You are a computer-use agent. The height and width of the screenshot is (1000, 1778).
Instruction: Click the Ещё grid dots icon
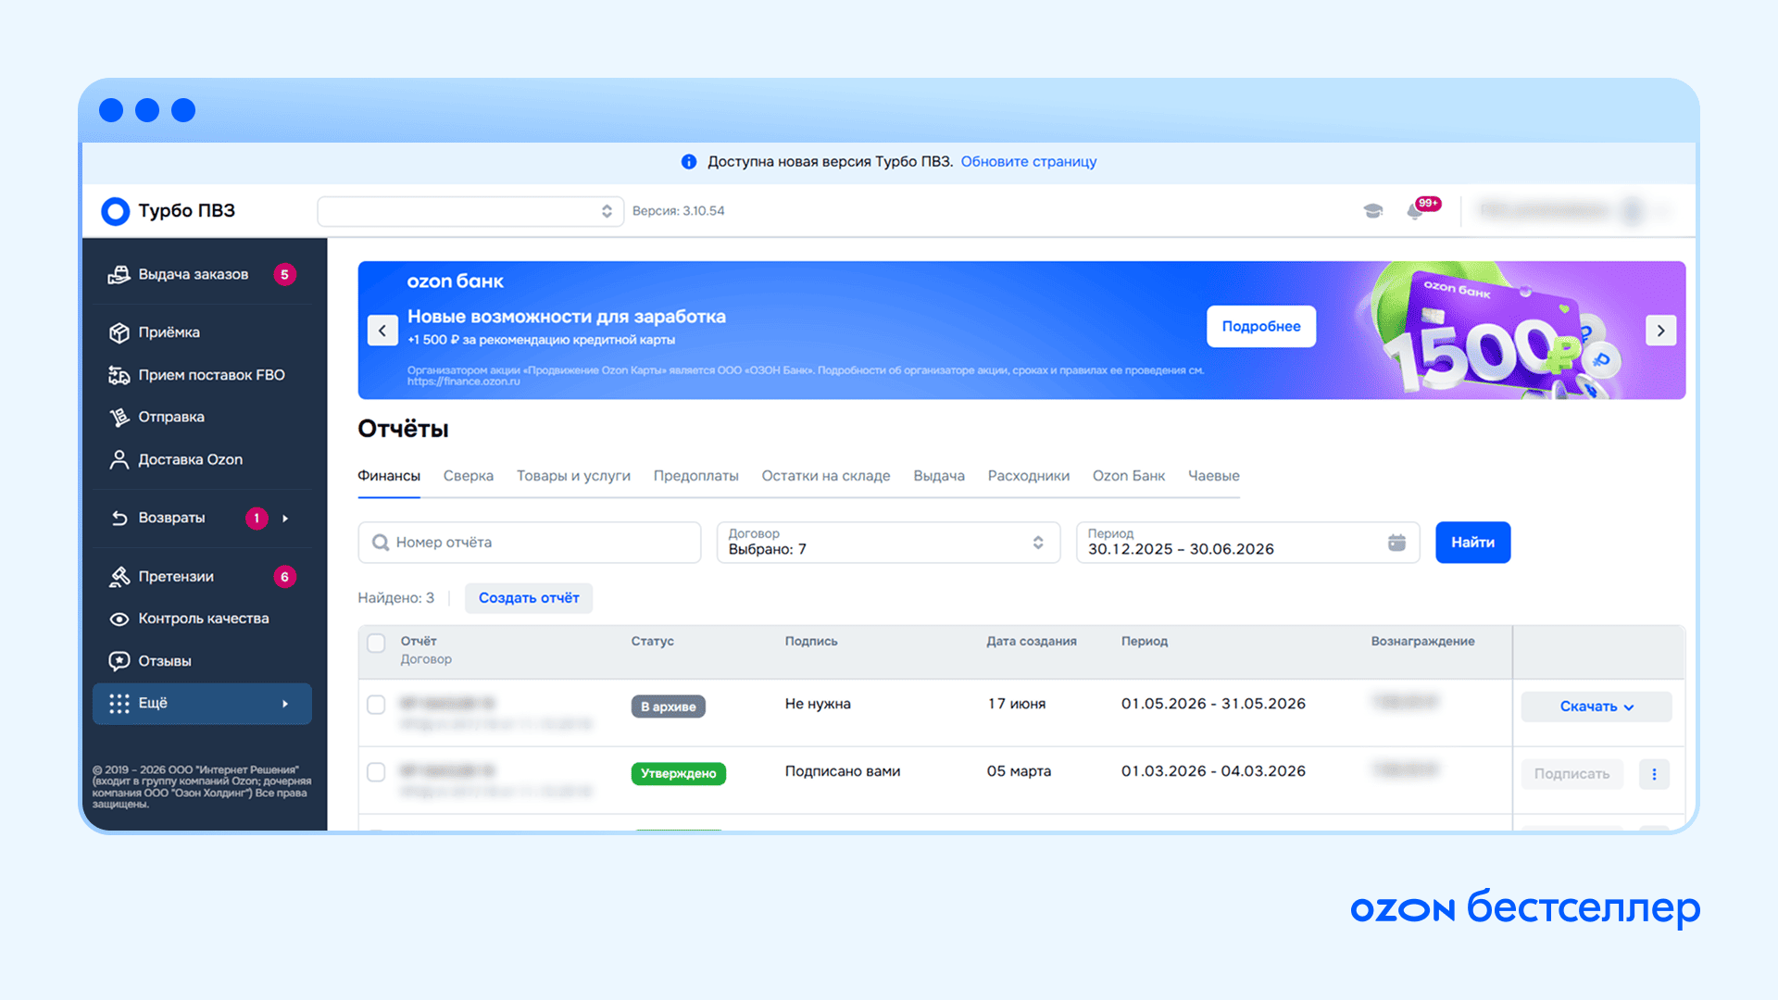coord(119,704)
